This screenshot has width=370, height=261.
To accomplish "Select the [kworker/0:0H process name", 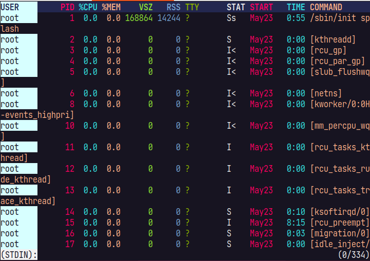I will 340,104.
